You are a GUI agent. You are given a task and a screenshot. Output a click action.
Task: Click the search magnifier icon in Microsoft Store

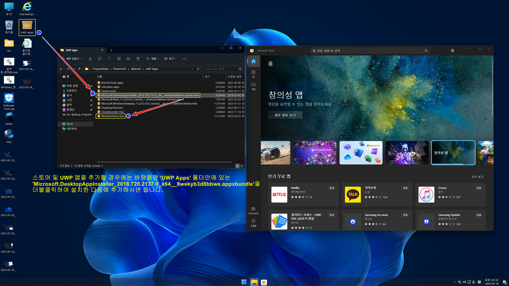[x=426, y=51]
